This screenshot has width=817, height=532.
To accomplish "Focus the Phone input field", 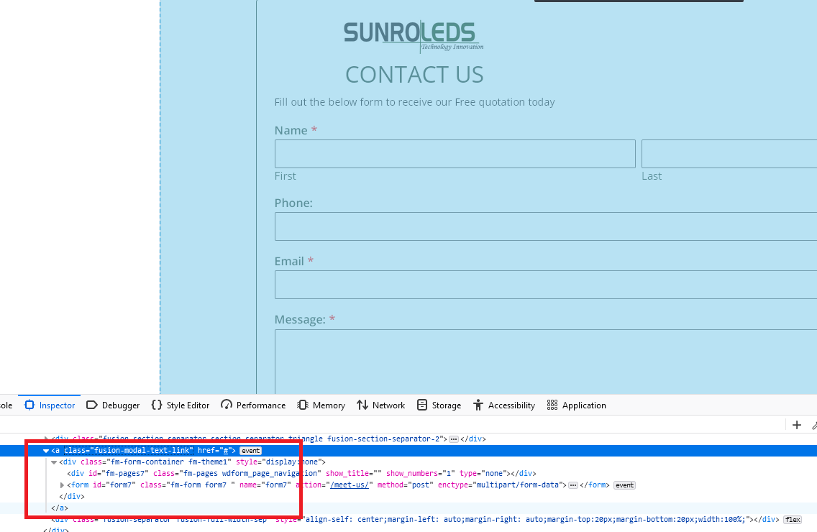I will pos(546,226).
